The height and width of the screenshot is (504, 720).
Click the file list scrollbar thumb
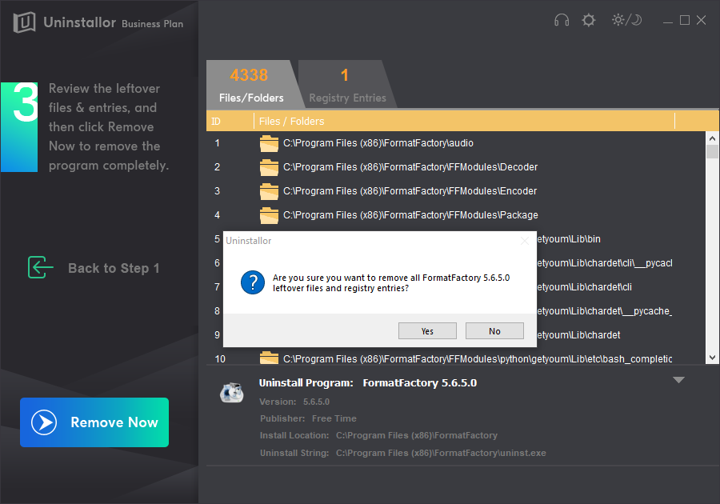(x=712, y=151)
